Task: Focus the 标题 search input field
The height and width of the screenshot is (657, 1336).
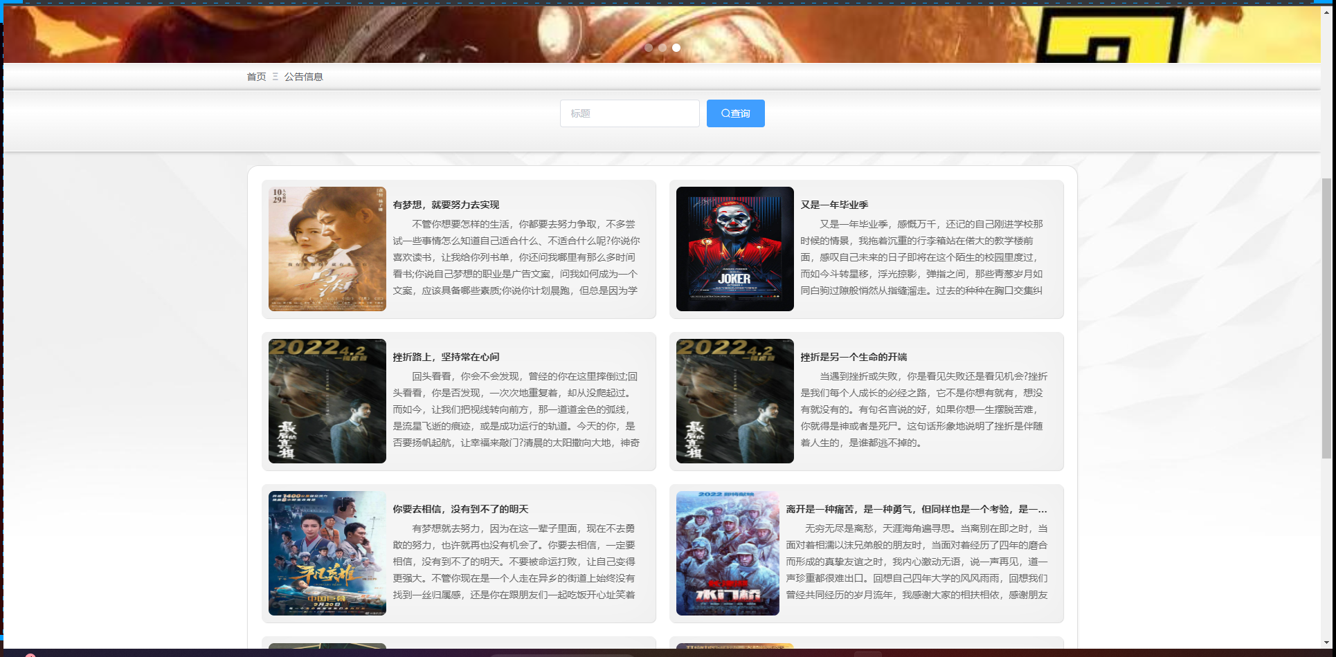Action: tap(629, 113)
